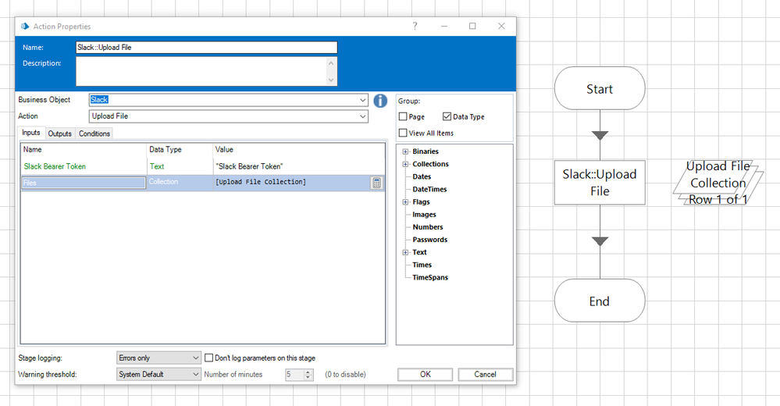Close the Action Properties dialog

(x=501, y=26)
